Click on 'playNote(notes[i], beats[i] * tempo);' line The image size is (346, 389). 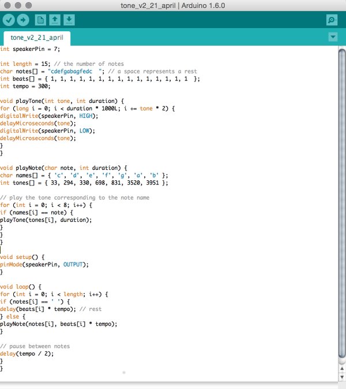pos(59,324)
